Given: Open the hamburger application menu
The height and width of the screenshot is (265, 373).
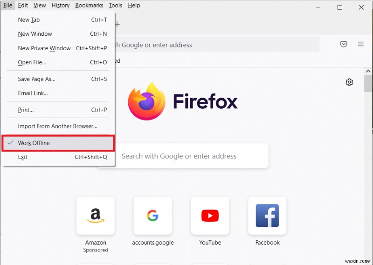Looking at the screenshot, I should click(x=360, y=44).
